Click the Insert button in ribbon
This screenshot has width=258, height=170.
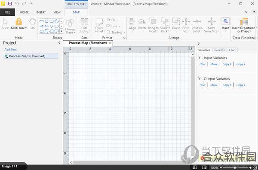point(226,24)
